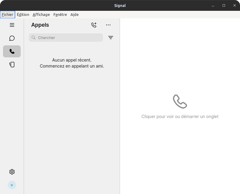240x194 pixels.
Task: Close the Signal window
Action: 235,5
